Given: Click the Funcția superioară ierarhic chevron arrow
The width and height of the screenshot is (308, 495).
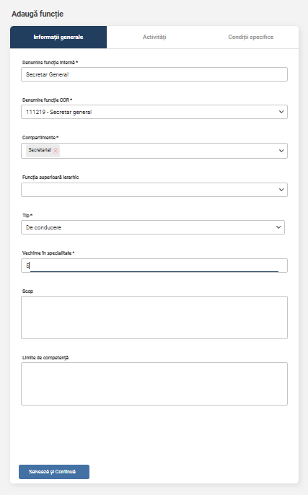Looking at the screenshot, I should pos(281,190).
